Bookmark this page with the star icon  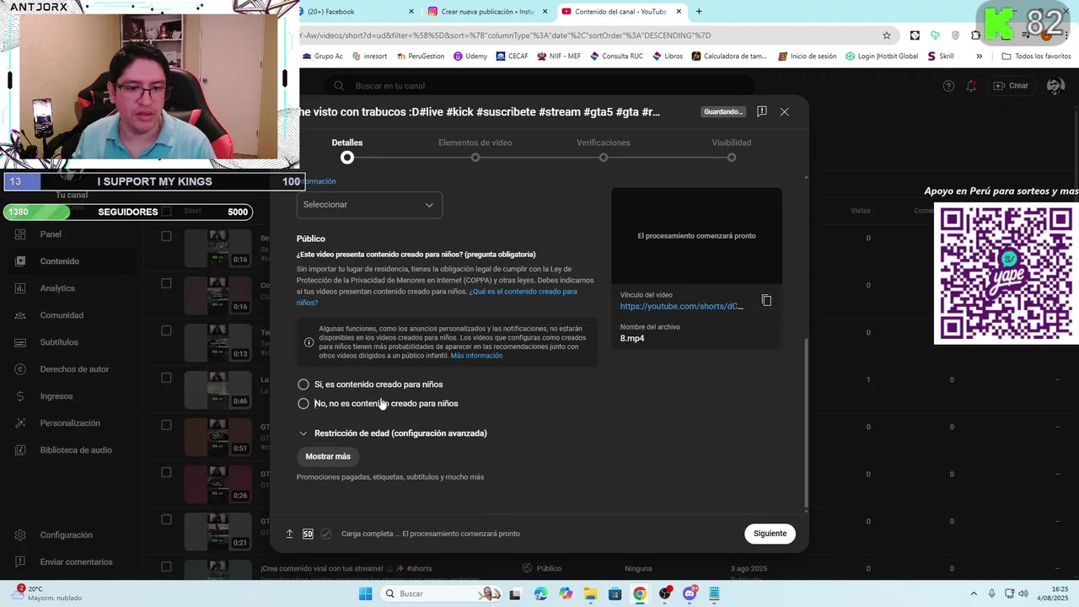click(887, 35)
